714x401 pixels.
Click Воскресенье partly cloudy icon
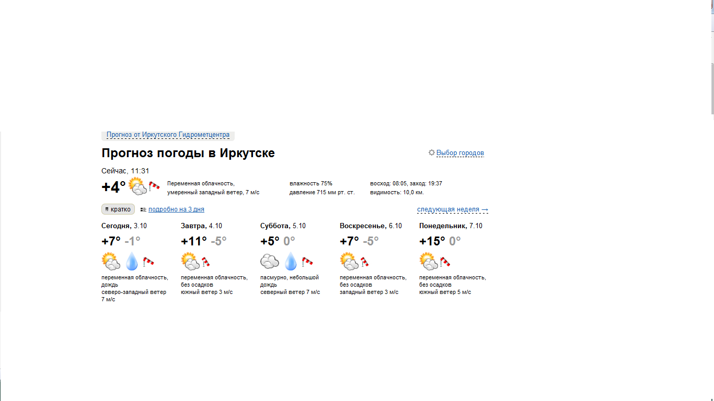coord(349,261)
